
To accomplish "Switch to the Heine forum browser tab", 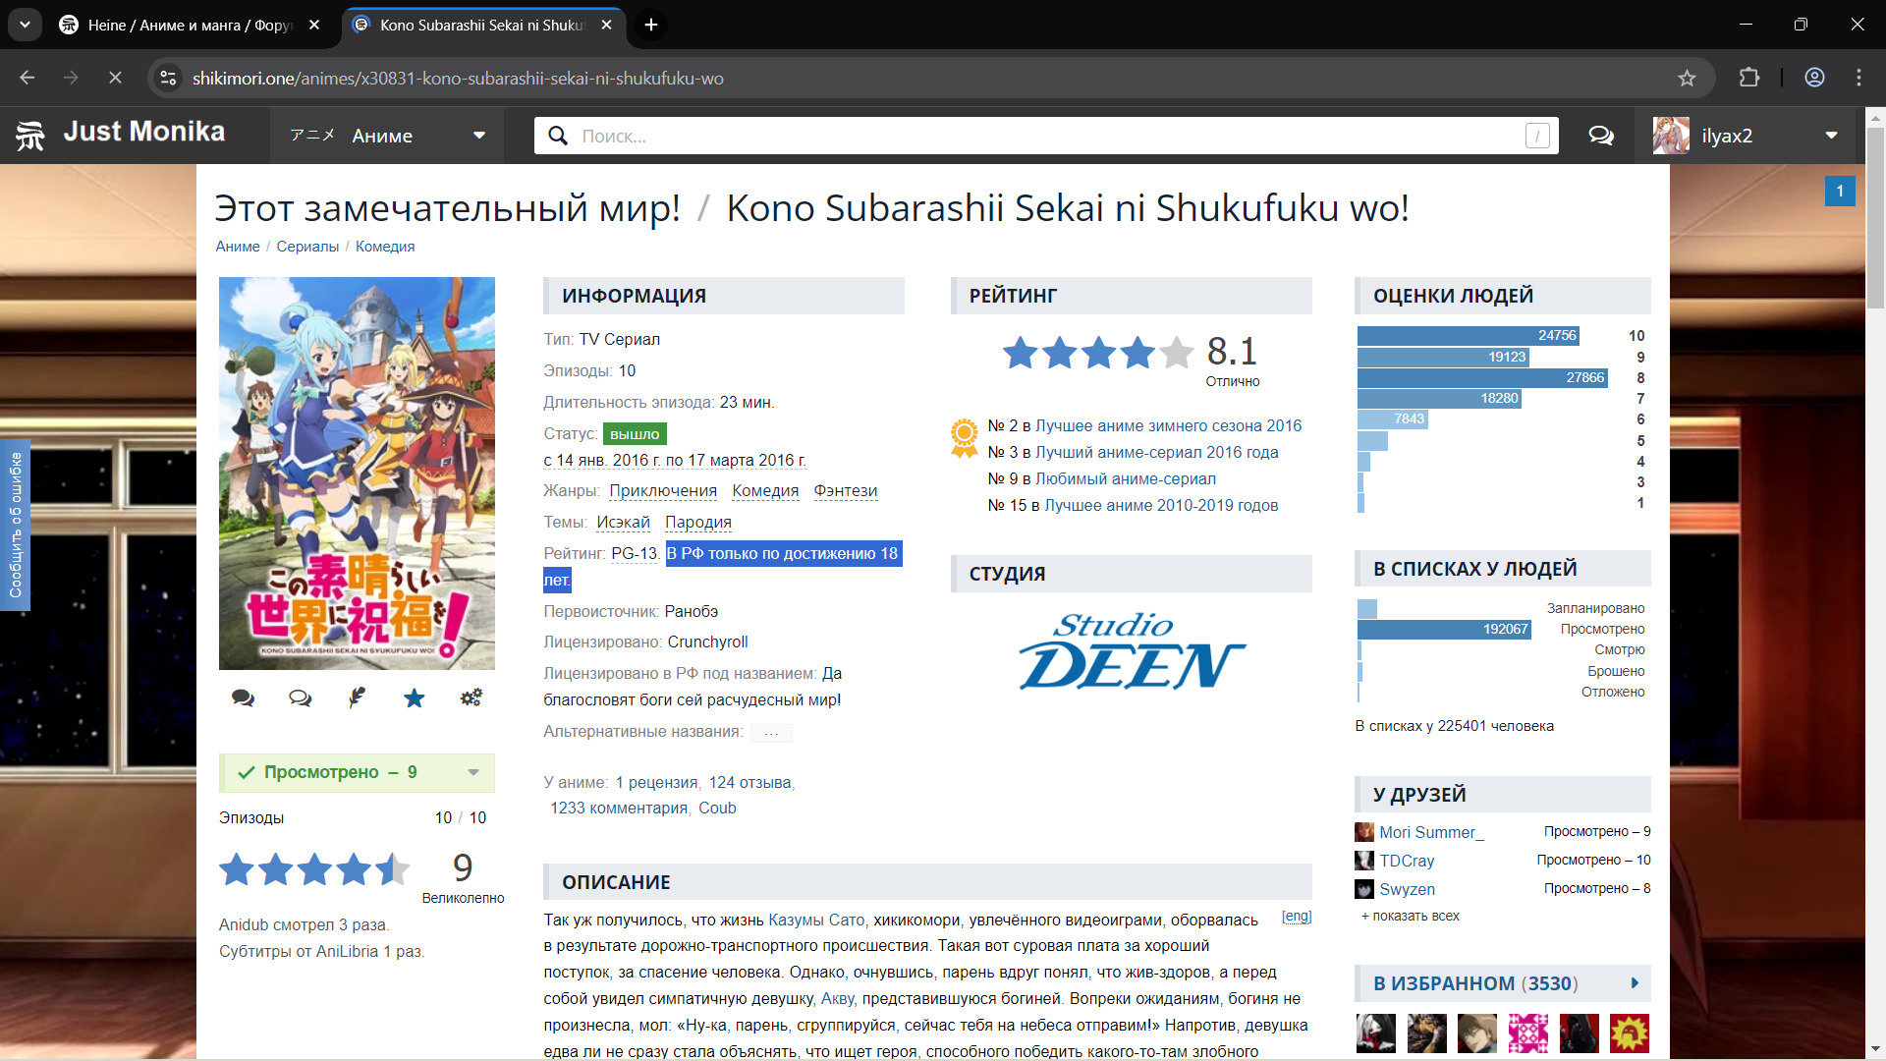I will pos(189,25).
